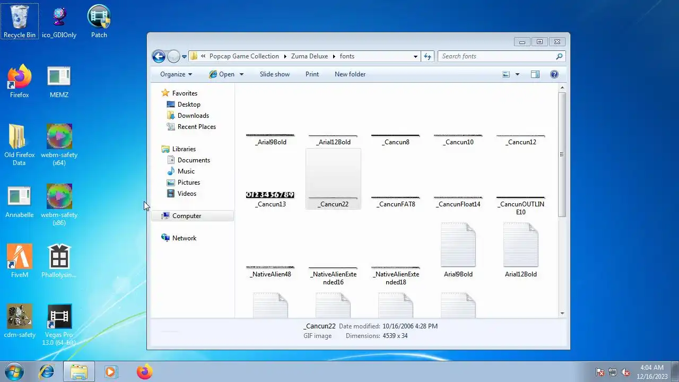Image resolution: width=679 pixels, height=382 pixels.
Task: Click Popcap Game Collection in the address bar
Action: pos(244,56)
